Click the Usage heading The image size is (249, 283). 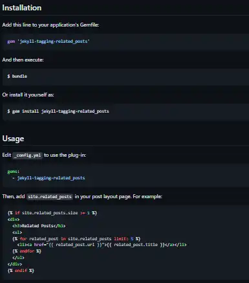tap(13, 139)
